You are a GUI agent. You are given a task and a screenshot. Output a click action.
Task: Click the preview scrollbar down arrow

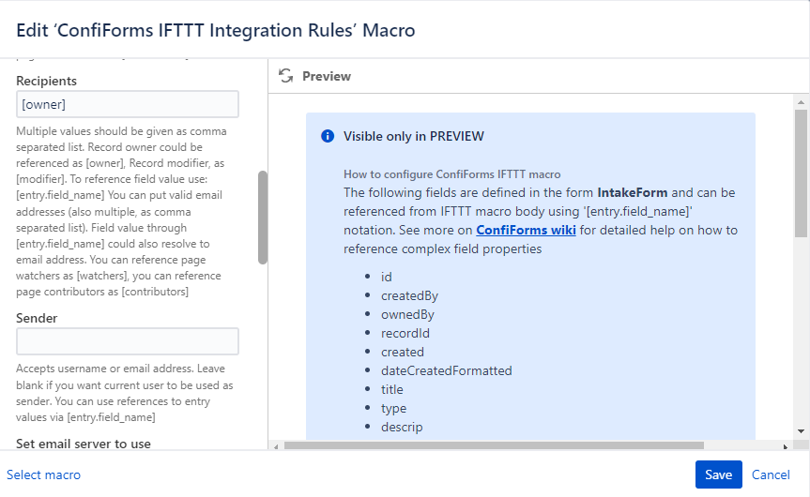[x=801, y=431]
